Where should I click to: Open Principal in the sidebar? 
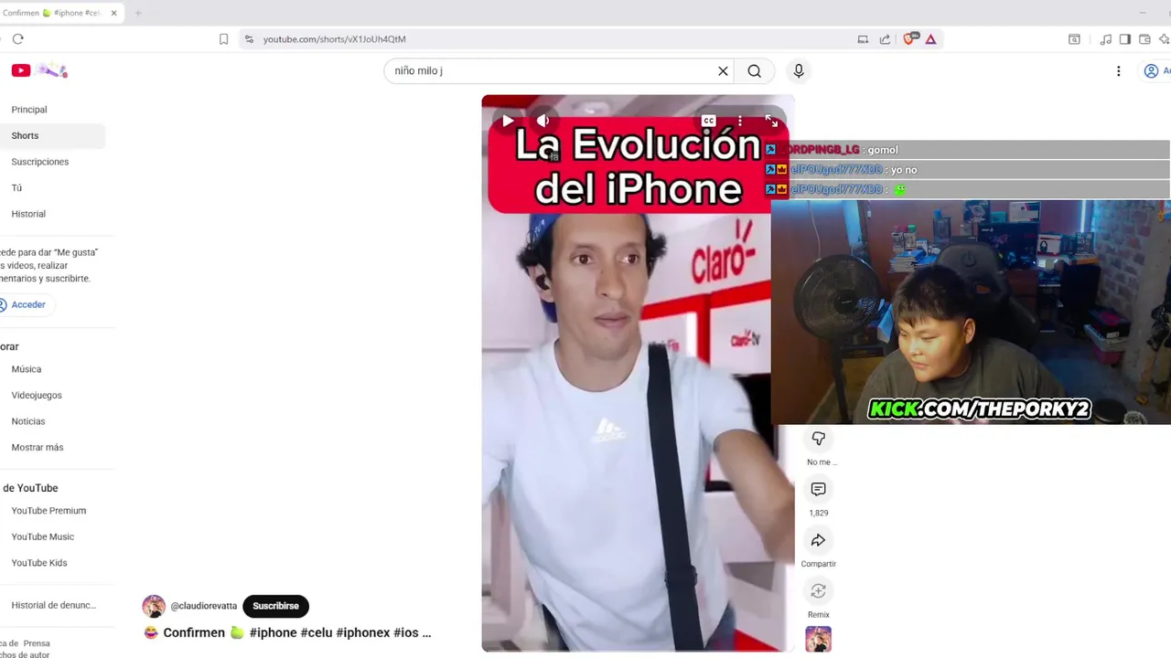coord(29,110)
